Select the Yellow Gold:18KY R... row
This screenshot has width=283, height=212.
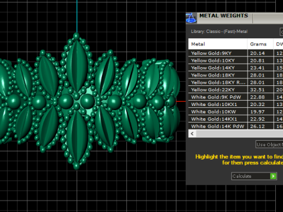coord(236,82)
